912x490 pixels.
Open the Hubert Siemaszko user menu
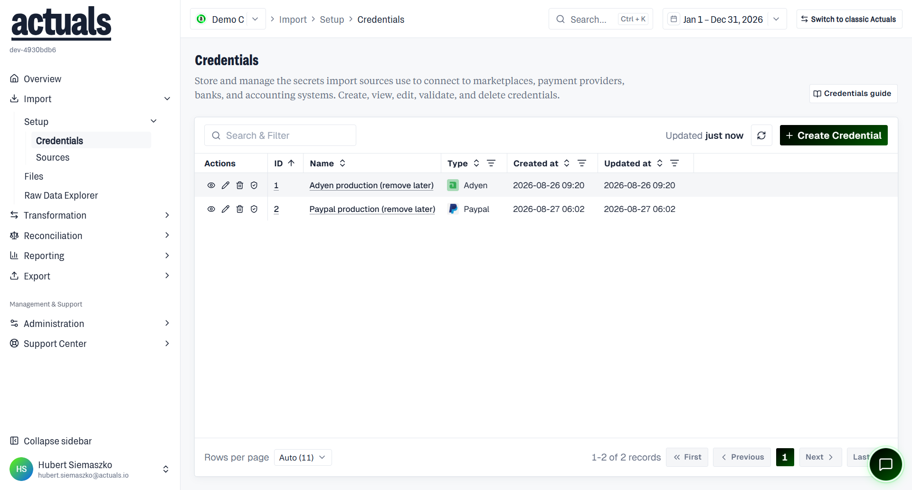(90, 469)
